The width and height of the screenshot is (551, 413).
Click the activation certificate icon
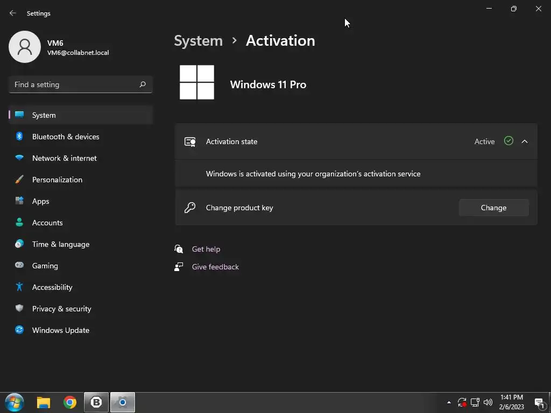click(190, 141)
